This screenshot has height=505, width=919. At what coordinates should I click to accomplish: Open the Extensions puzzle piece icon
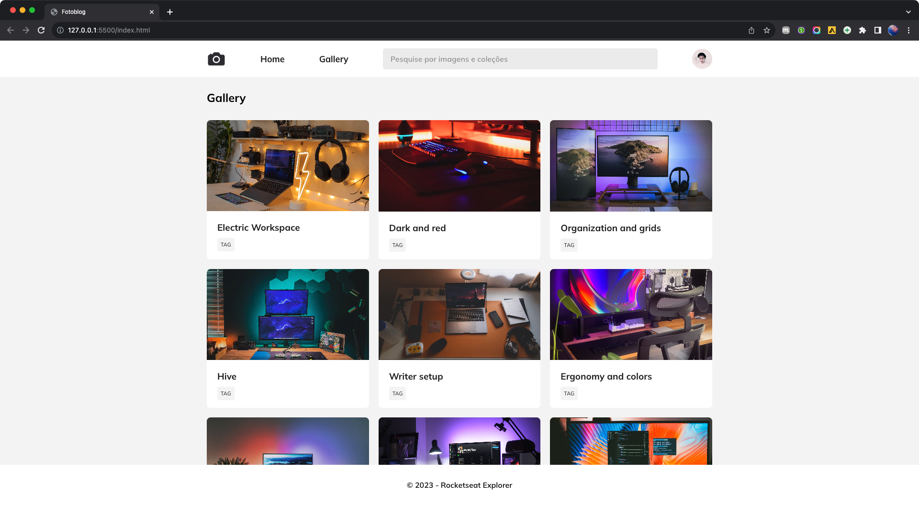tap(863, 30)
